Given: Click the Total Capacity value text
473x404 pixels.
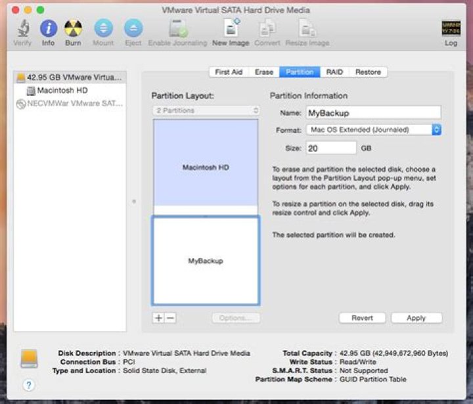Looking at the screenshot, I should pyautogui.click(x=394, y=353).
